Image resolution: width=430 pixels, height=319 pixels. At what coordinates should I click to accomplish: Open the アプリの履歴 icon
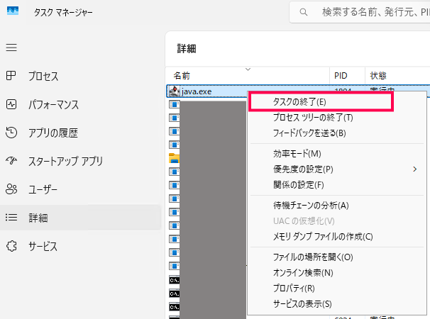tap(11, 133)
